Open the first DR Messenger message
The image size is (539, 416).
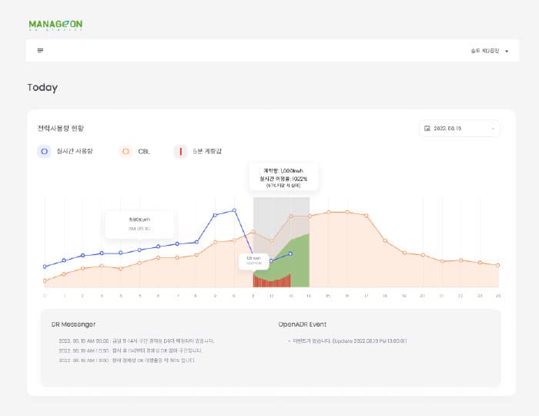tap(136, 341)
